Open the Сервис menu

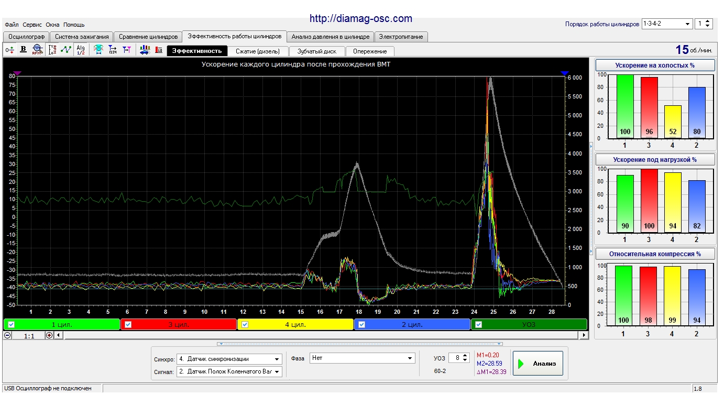(x=32, y=25)
